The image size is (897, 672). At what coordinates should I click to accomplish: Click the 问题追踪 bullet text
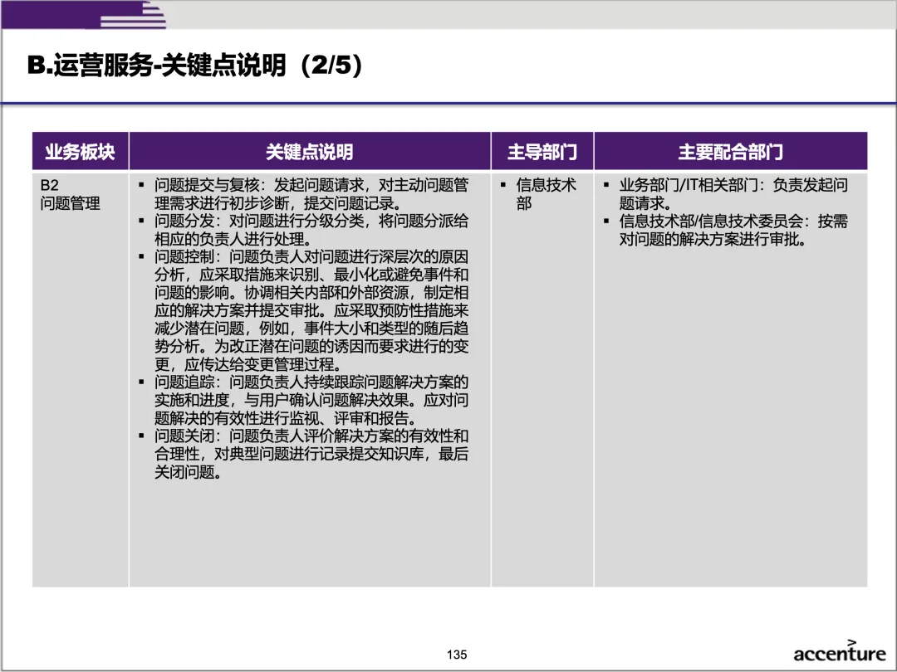point(311,399)
